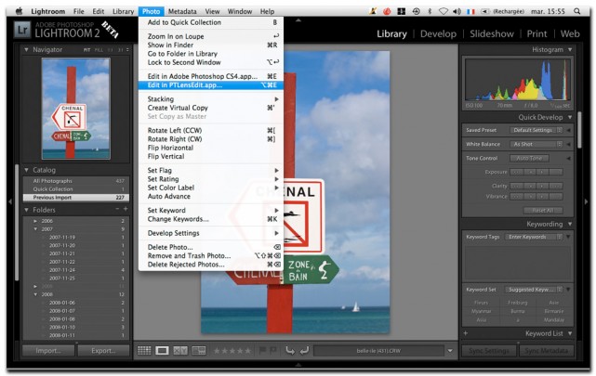This screenshot has width=596, height=376.
Task: Open White Balance dropdown
Action: [536, 144]
